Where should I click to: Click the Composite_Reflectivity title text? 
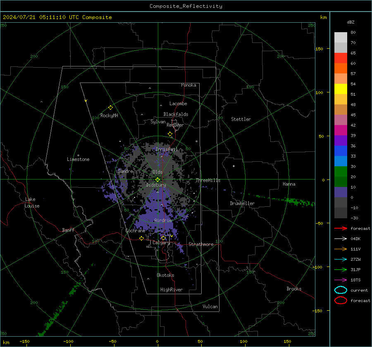click(x=186, y=6)
